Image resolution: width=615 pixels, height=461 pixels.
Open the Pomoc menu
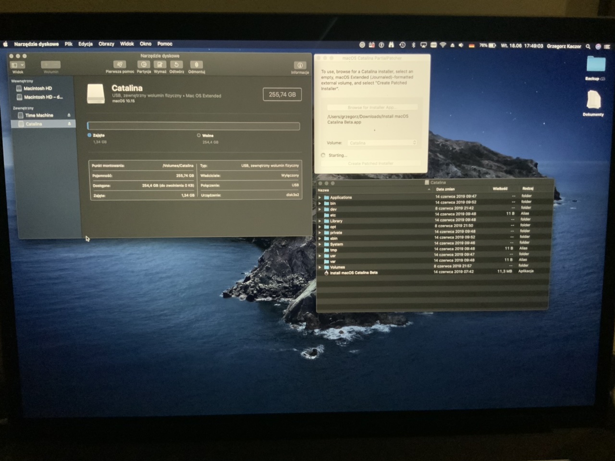165,44
